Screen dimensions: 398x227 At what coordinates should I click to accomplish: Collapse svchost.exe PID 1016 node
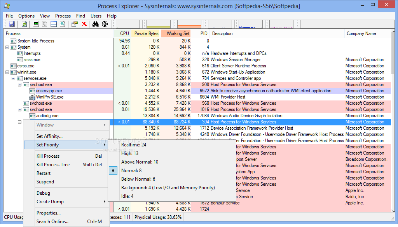pyautogui.click(x=19, y=109)
